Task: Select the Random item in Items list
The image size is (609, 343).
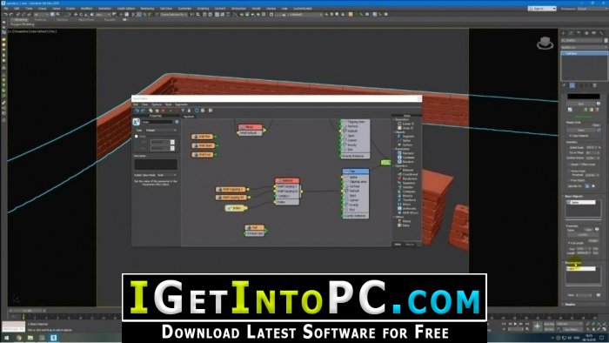Action: [408, 162]
